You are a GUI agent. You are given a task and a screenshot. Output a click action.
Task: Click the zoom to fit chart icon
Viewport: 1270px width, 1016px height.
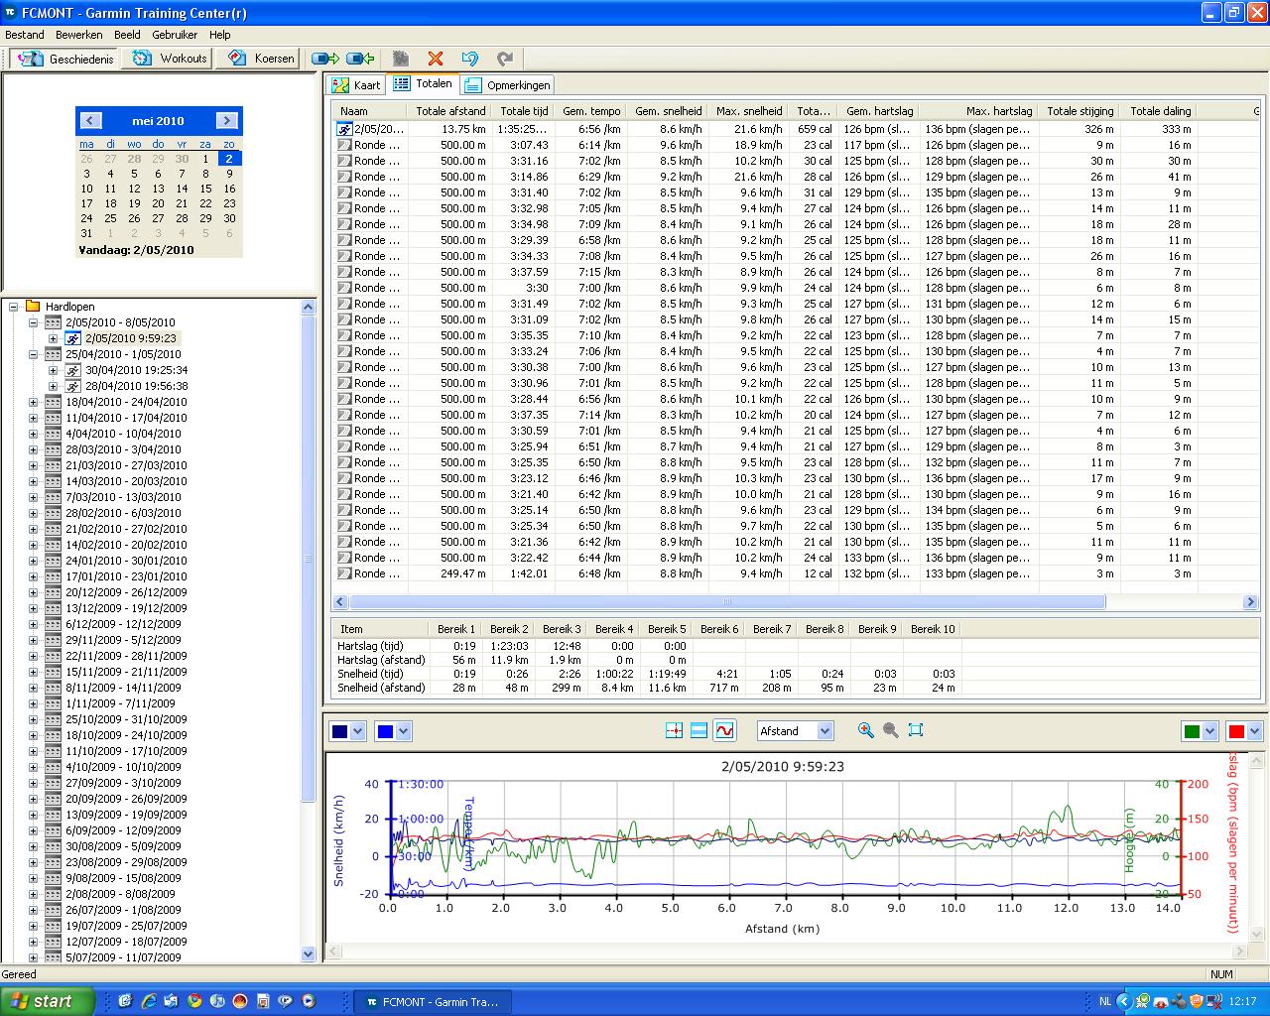click(916, 730)
